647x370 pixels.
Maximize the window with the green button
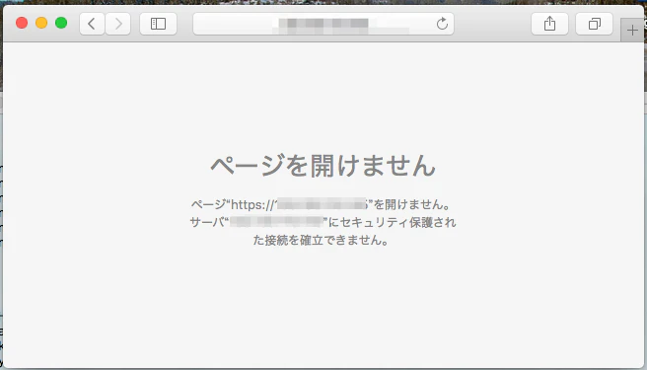click(61, 23)
